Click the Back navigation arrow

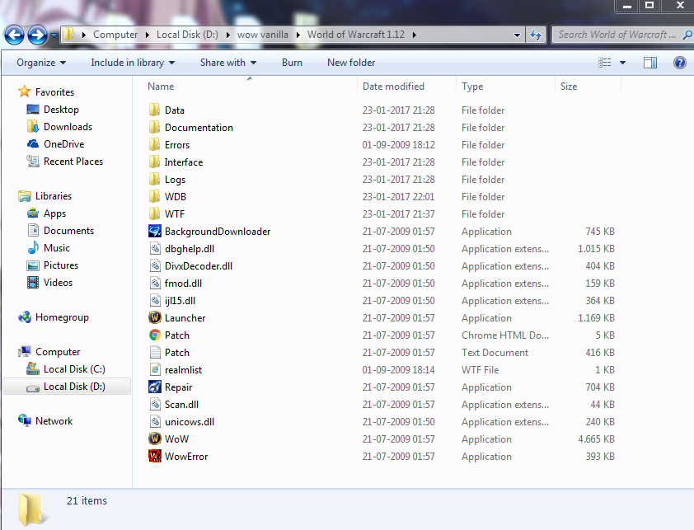(14, 35)
